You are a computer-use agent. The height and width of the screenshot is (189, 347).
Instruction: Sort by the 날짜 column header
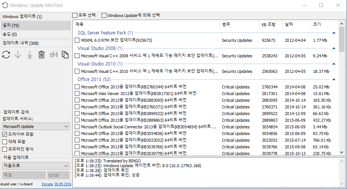tap(296, 24)
